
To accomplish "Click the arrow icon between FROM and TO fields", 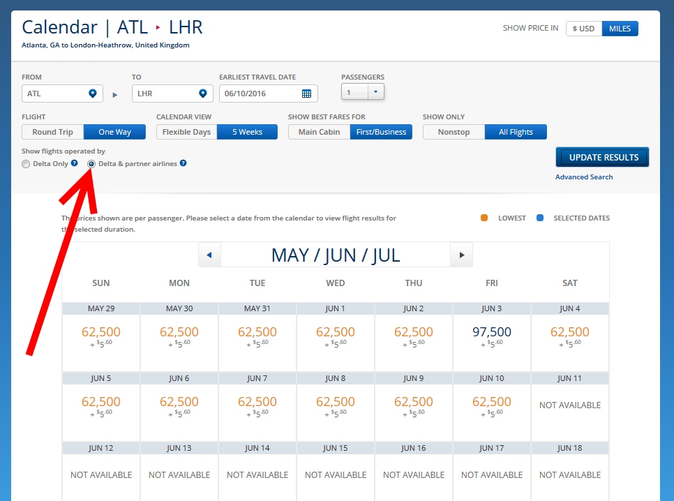I will (114, 94).
